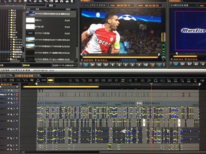The height and width of the screenshot is (154, 206).
Task: Click the timeline timecode field 00:23:51:13
Action: pyautogui.click(x=7, y=84)
